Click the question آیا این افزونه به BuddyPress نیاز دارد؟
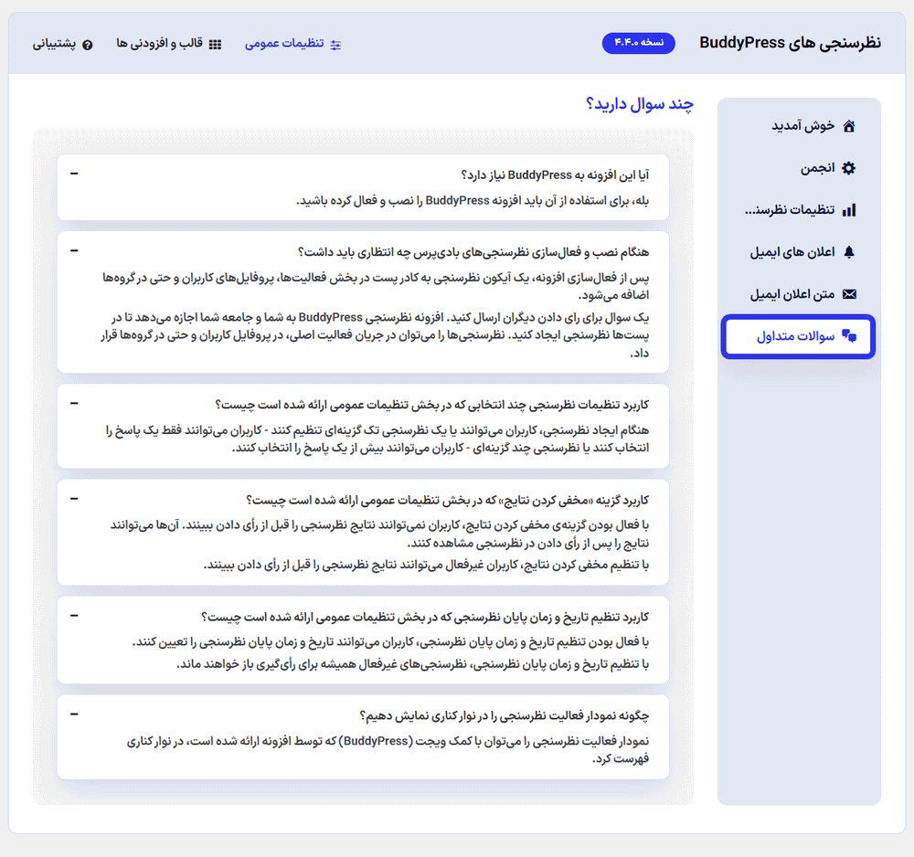 555,175
